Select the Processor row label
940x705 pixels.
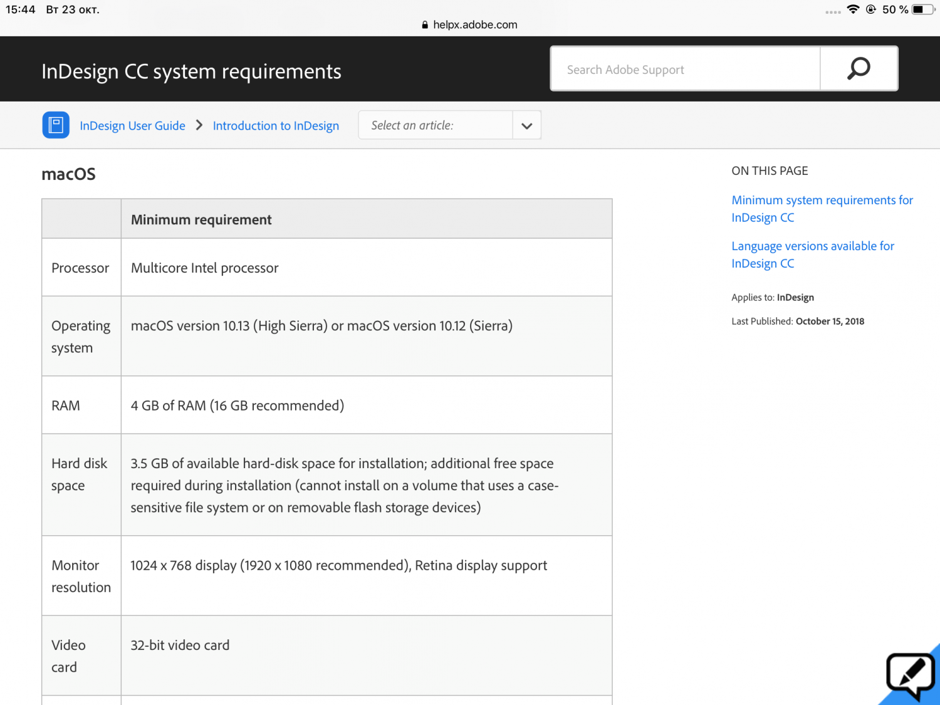coord(80,268)
